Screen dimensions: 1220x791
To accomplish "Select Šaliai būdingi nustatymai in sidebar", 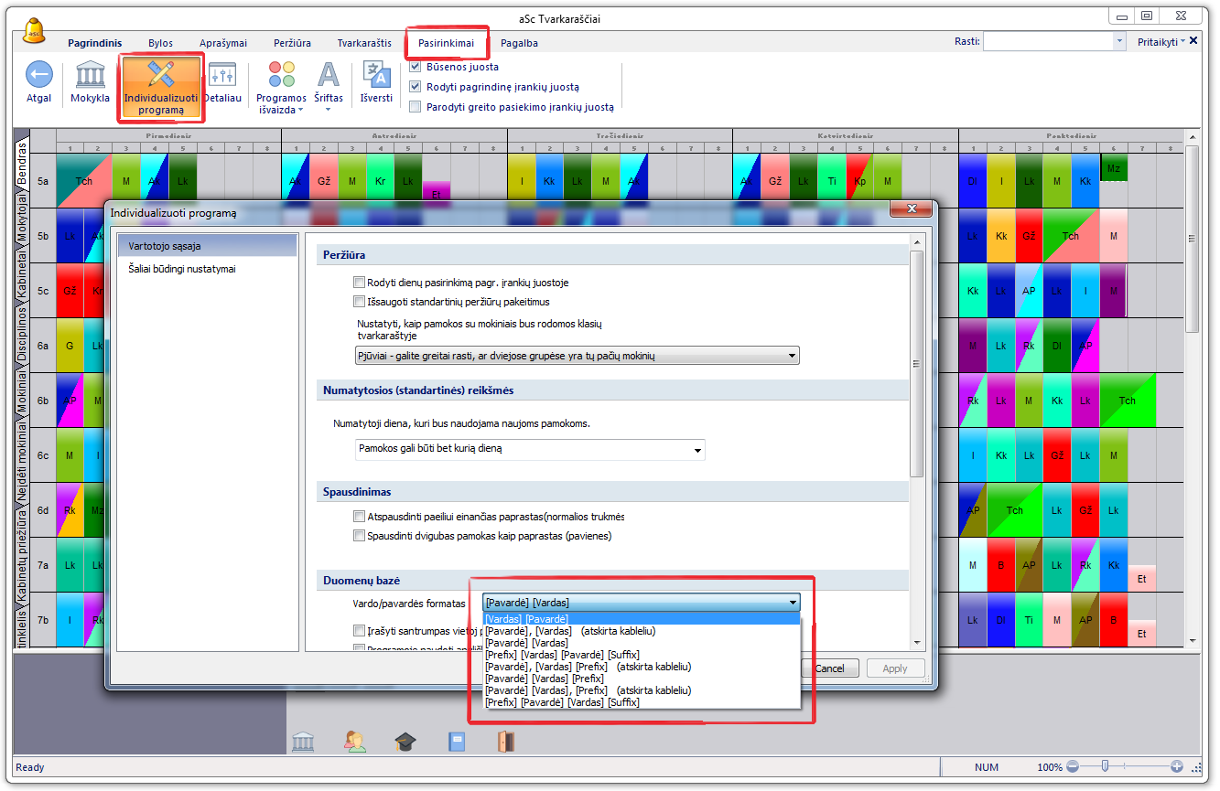I will (x=182, y=269).
